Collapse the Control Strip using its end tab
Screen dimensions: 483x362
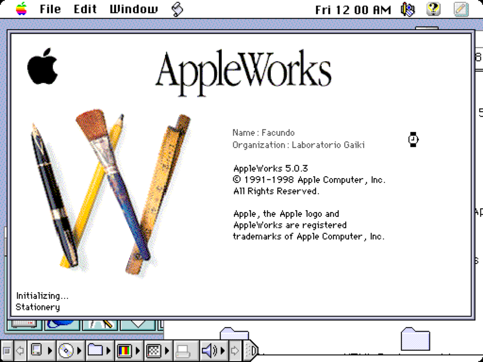(253, 351)
